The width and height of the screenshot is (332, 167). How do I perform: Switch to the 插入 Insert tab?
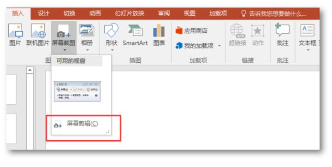pos(18,13)
